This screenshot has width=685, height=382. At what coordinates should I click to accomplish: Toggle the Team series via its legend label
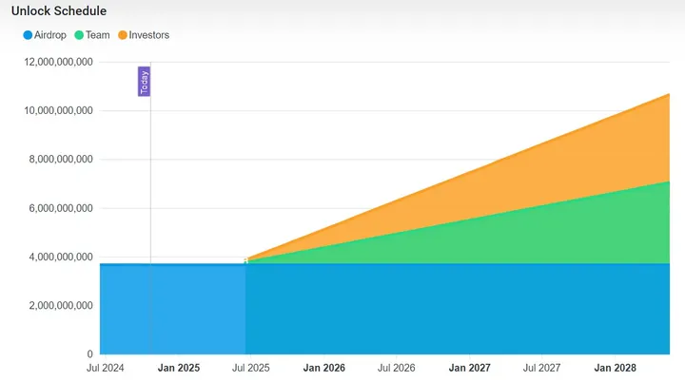97,35
